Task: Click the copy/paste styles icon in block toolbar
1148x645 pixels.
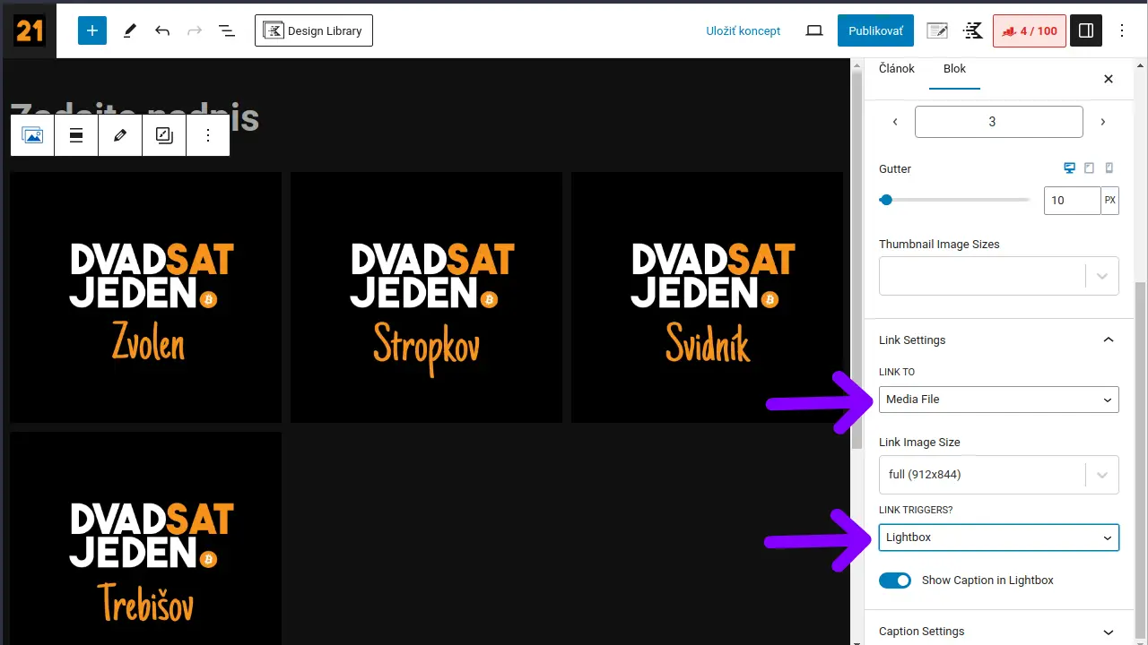Action: pos(164,135)
